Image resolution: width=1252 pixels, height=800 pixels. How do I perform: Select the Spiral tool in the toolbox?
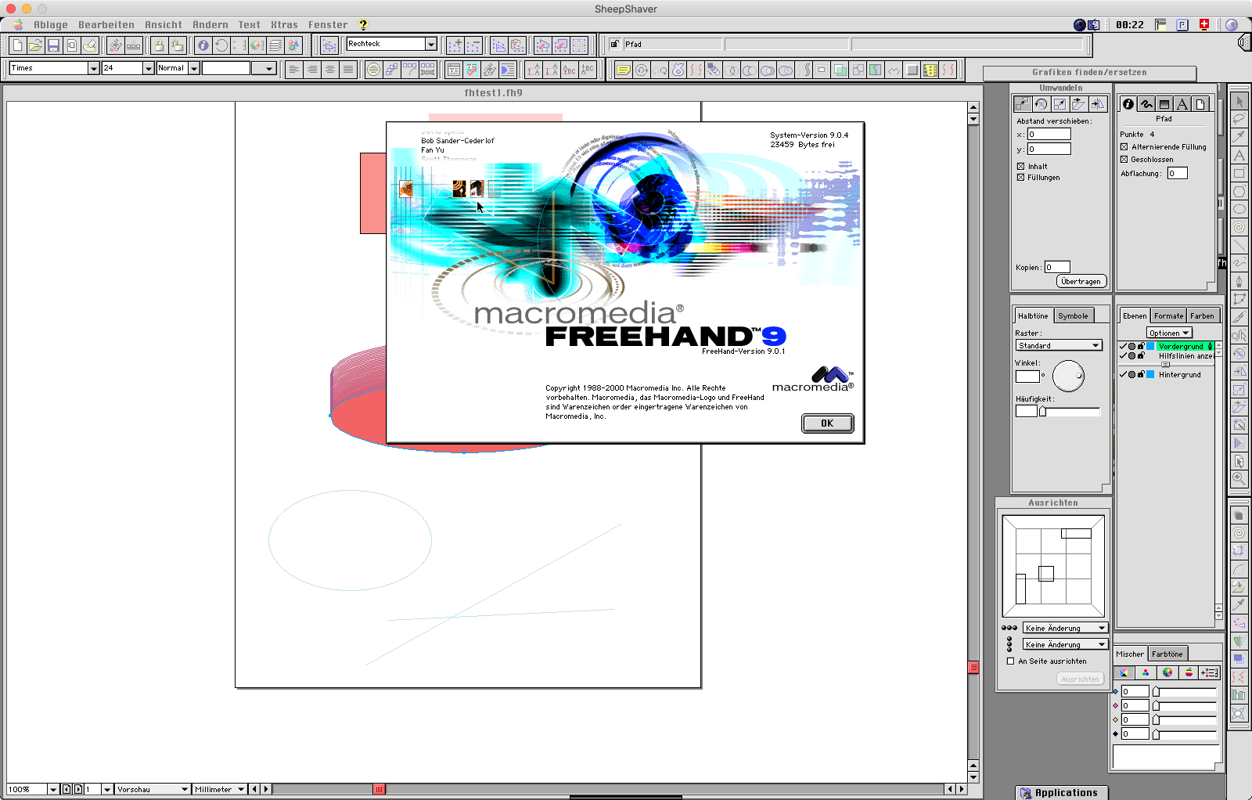click(x=1239, y=228)
